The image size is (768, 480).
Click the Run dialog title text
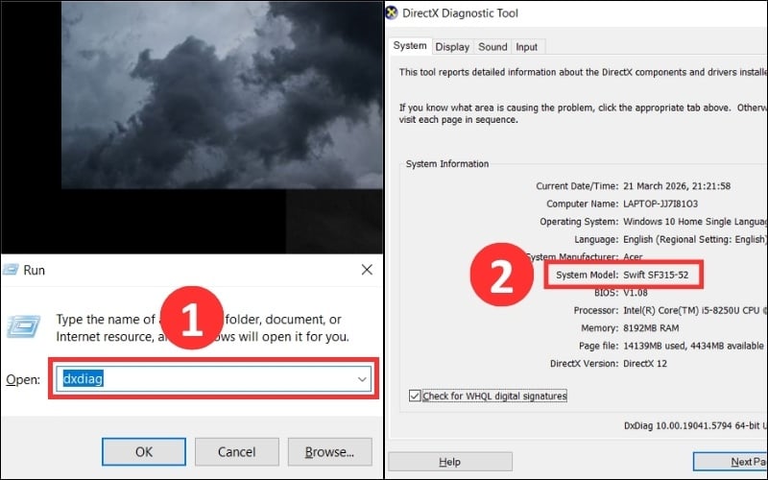click(x=35, y=270)
